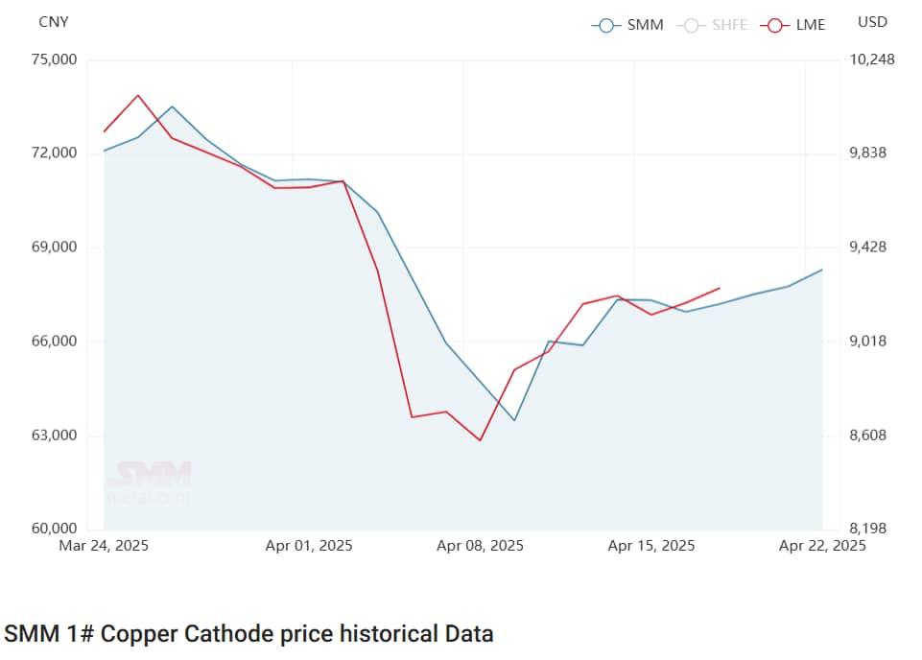The width and height of the screenshot is (922, 660).
Task: Click the red LME legend circle icon
Action: coord(774,25)
